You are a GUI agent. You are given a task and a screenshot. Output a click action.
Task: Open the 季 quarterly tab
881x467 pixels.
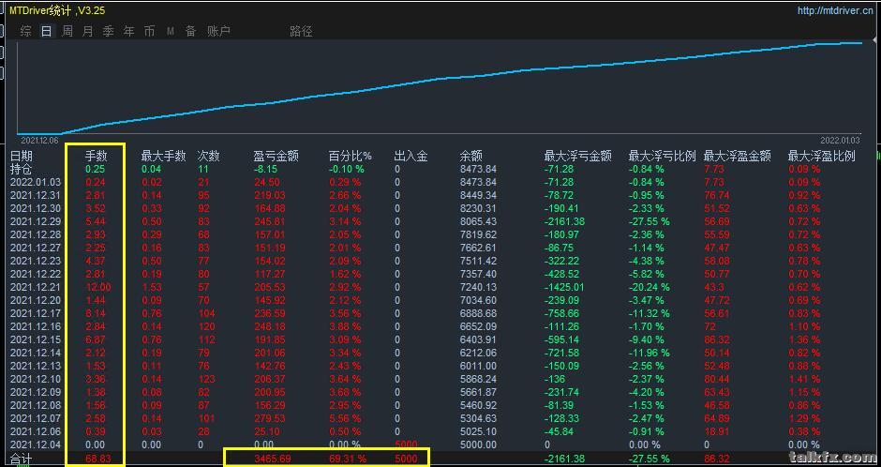109,31
